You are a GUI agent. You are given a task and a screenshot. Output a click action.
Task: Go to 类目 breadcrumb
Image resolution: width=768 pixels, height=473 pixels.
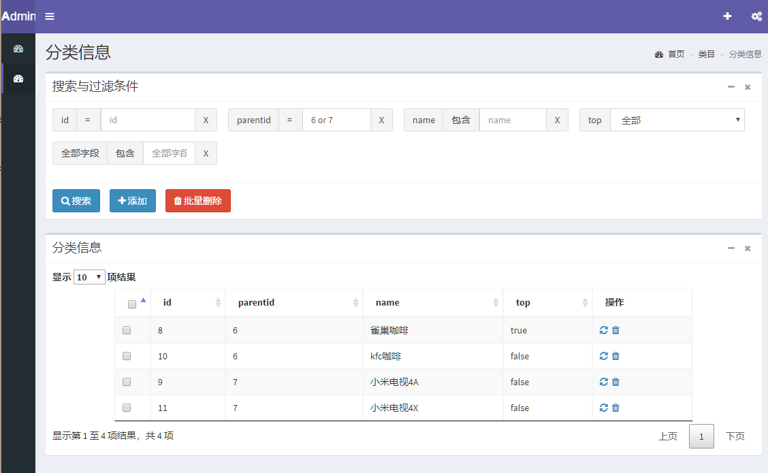[x=706, y=54]
